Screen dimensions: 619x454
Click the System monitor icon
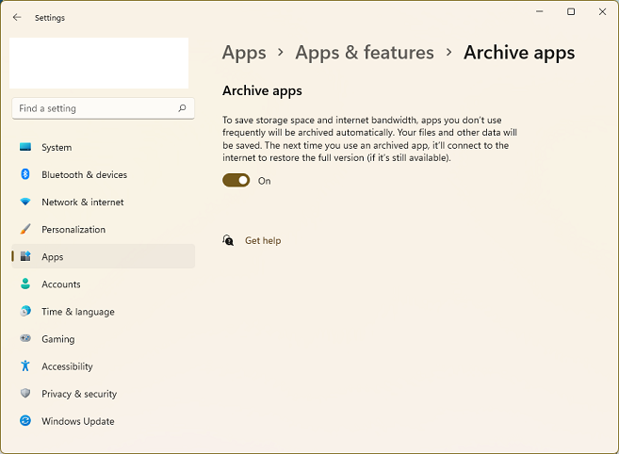pos(25,147)
